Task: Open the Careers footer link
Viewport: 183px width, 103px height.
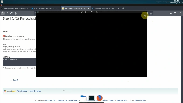Action: 111,100
